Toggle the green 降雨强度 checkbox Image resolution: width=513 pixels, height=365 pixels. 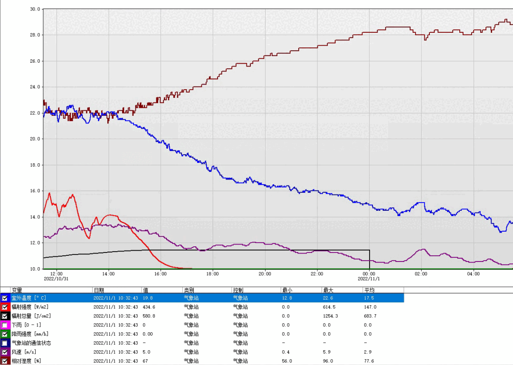(x=5, y=334)
